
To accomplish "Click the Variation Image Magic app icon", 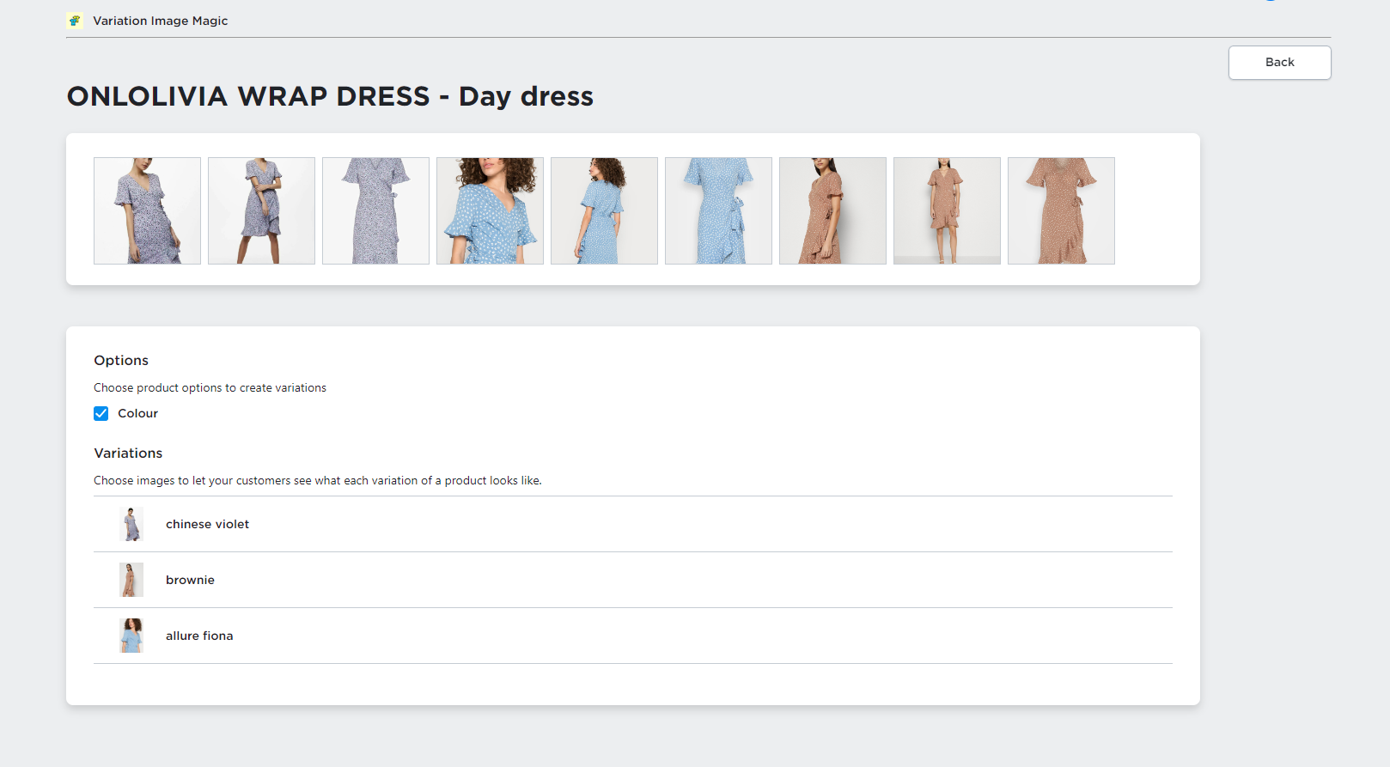I will (x=76, y=21).
